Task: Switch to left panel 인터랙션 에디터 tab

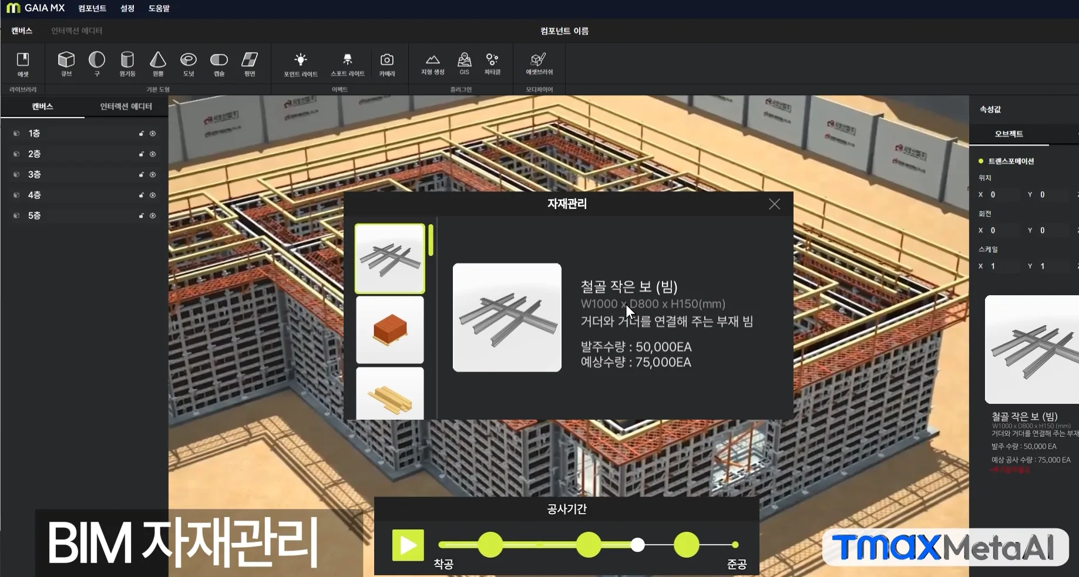Action: point(126,106)
